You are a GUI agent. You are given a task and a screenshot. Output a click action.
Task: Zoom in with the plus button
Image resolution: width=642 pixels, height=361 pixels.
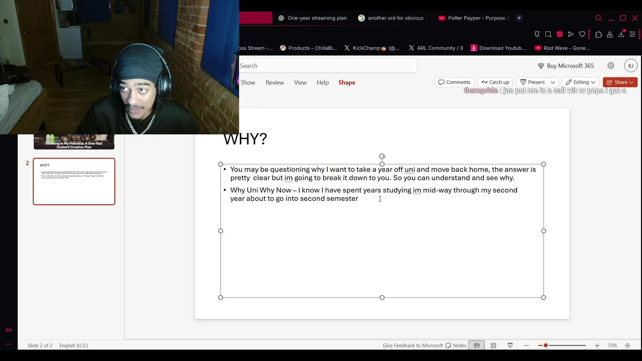pyautogui.click(x=597, y=345)
